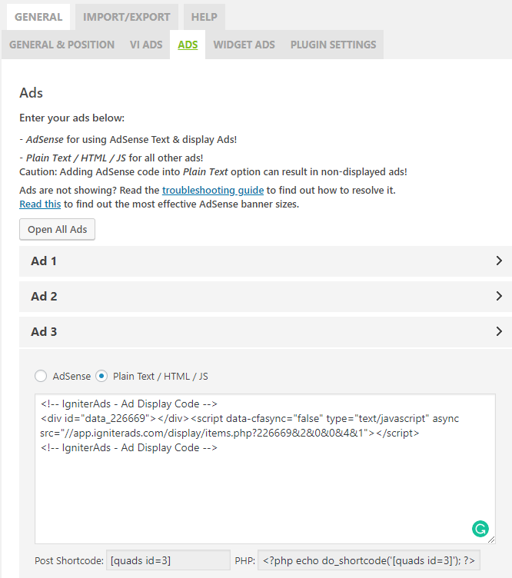
Task: Click the Ad 3 heading text
Action: click(44, 331)
